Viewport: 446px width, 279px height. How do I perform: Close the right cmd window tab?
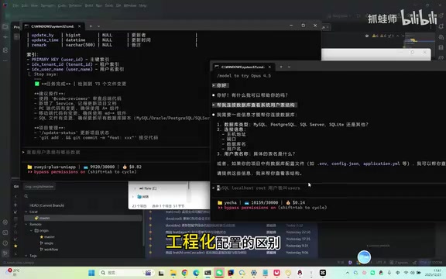point(269,67)
